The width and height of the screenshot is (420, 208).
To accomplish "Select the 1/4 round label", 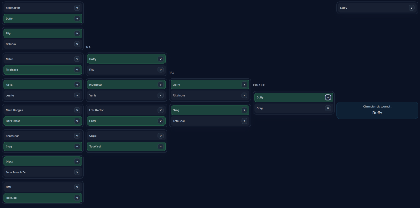I will (x=88, y=47).
